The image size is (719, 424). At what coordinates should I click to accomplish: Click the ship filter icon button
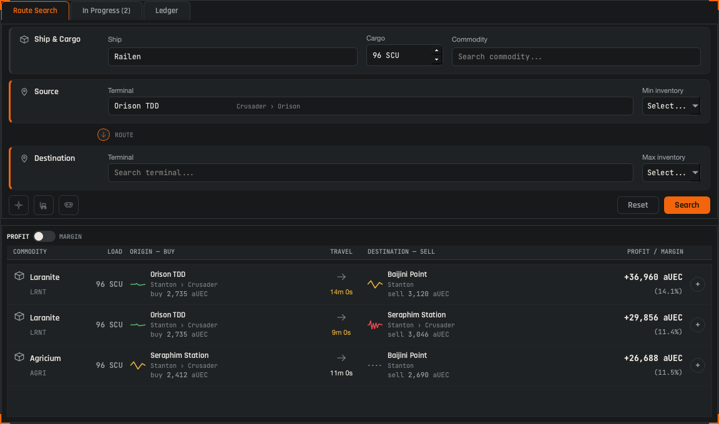pos(19,205)
